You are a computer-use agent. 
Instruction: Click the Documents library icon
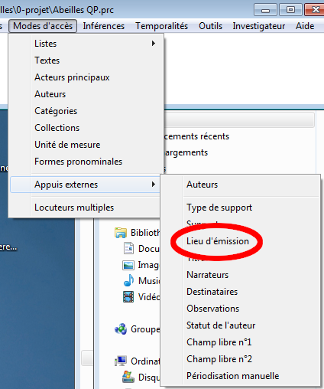tap(128, 248)
